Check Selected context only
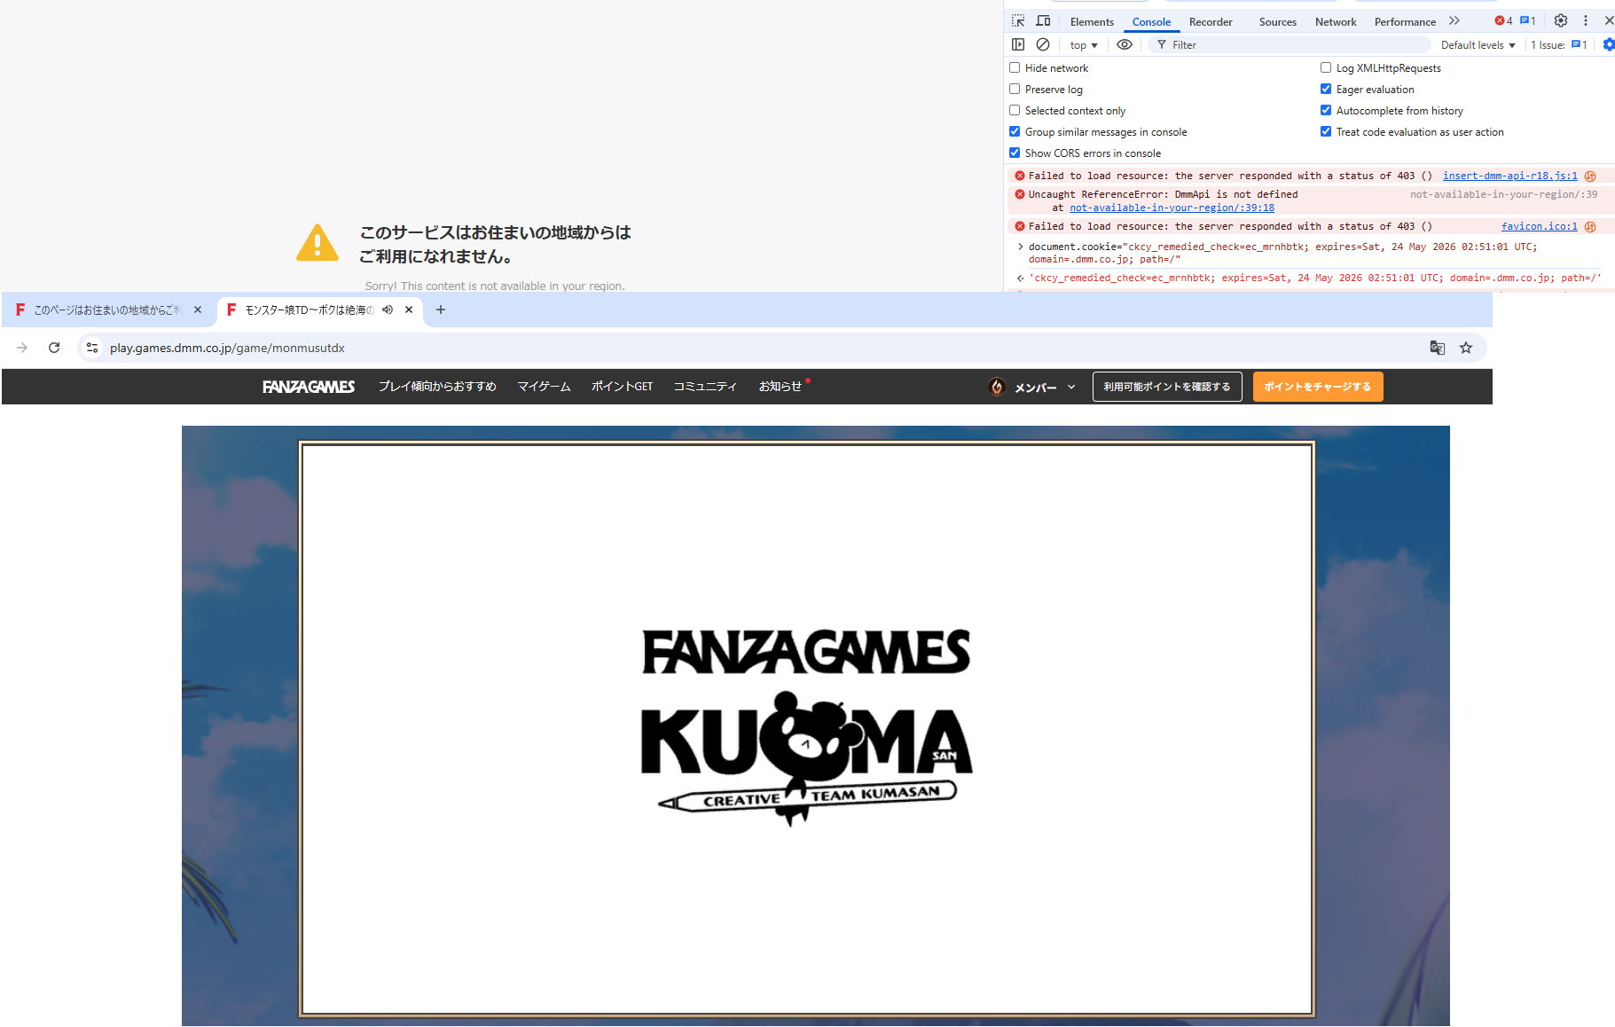Image resolution: width=1615 pixels, height=1027 pixels. (1015, 110)
